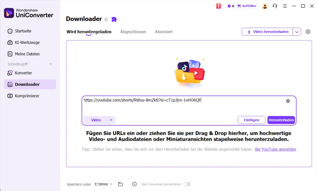Viewport: 318px width, 191px height.
Task: Click the Einfügen button
Action: click(251, 120)
